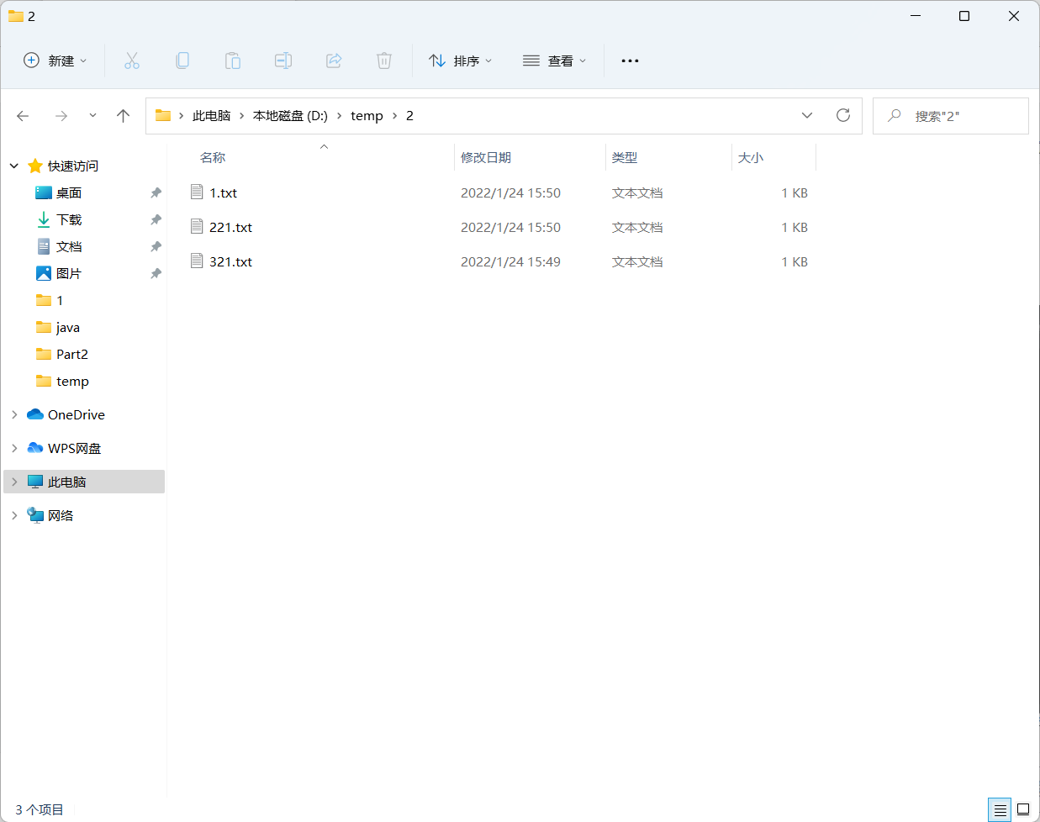This screenshot has height=822, width=1040.
Task: Open the 查看 dropdown
Action: 554,60
